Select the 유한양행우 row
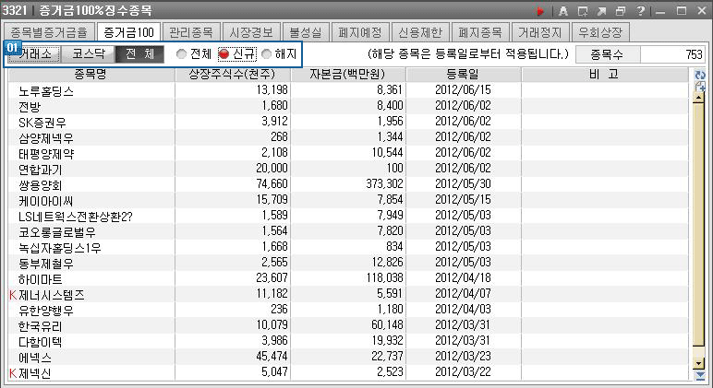 (348, 310)
